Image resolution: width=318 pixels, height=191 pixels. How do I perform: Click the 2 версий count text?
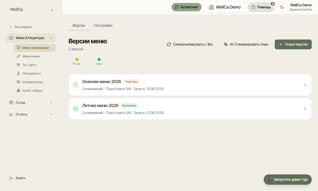coord(76,49)
